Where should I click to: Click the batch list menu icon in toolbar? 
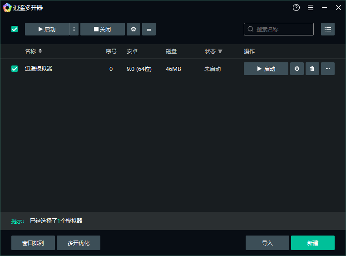pos(149,29)
